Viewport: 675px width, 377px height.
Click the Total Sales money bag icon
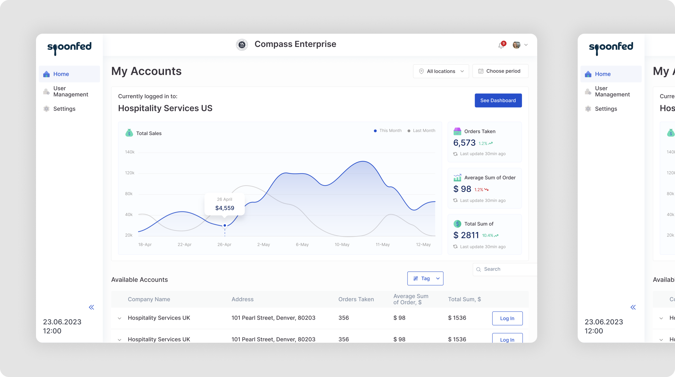(129, 133)
